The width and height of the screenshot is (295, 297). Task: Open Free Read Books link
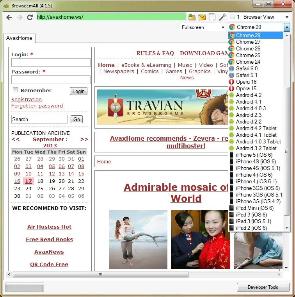[49, 239]
